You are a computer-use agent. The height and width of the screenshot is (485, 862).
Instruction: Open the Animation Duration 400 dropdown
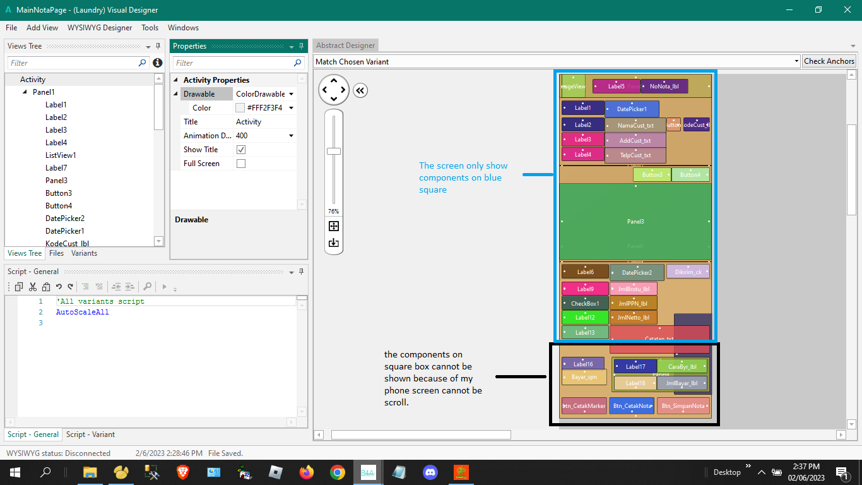(292, 136)
